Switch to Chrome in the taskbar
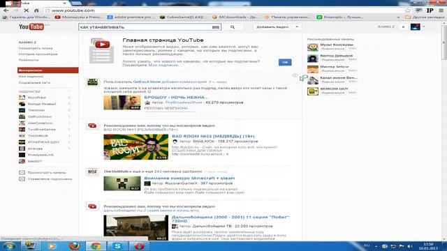 tap(96, 246)
